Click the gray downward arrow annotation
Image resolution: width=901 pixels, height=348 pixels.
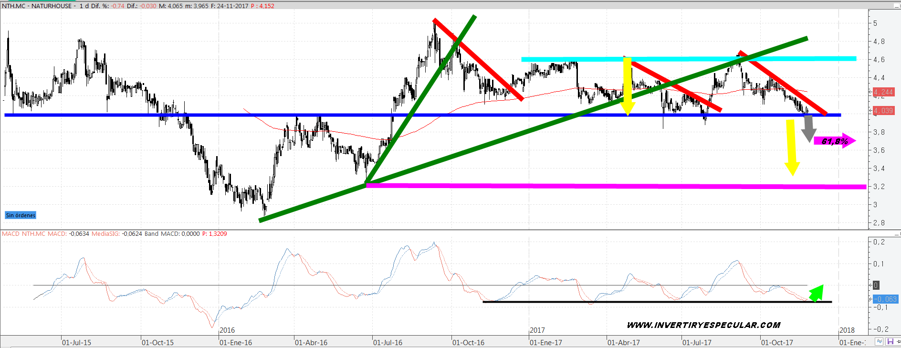click(x=808, y=128)
